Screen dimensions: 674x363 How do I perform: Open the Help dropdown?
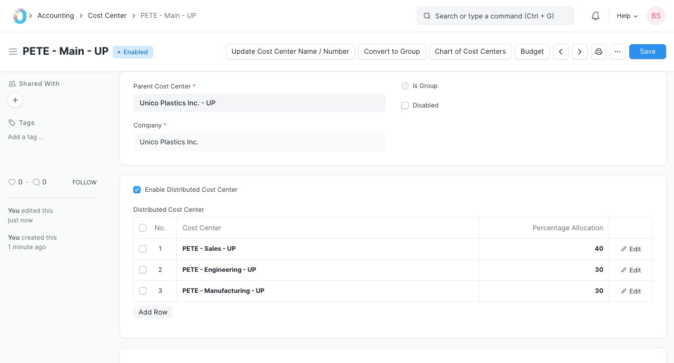pyautogui.click(x=626, y=16)
